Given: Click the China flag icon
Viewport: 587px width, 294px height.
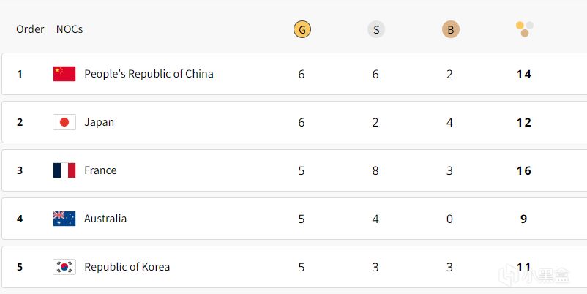Looking at the screenshot, I should (64, 74).
